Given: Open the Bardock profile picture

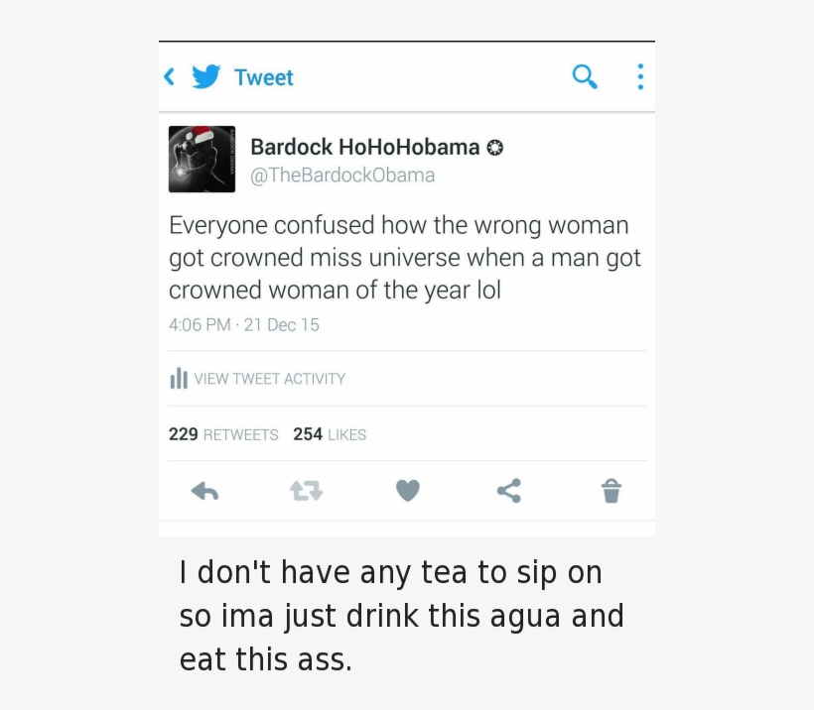Looking at the screenshot, I should (x=202, y=159).
